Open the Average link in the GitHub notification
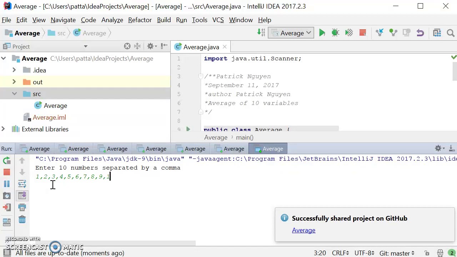This screenshot has height=257, width=457. point(303,230)
